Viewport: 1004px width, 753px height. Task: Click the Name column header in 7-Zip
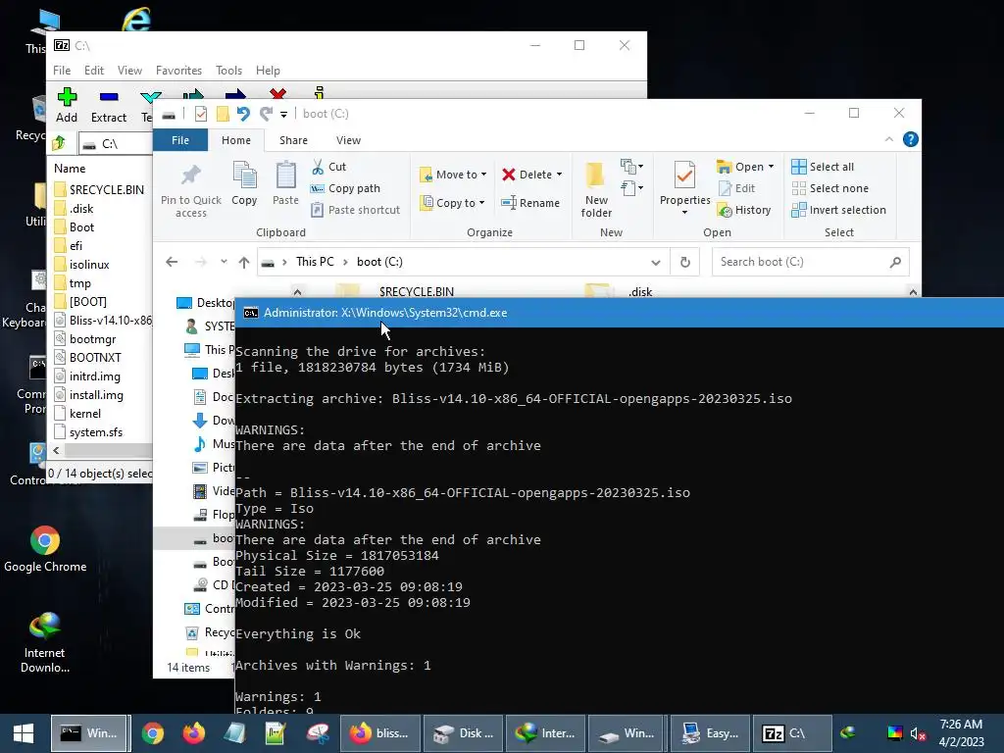[70, 169]
